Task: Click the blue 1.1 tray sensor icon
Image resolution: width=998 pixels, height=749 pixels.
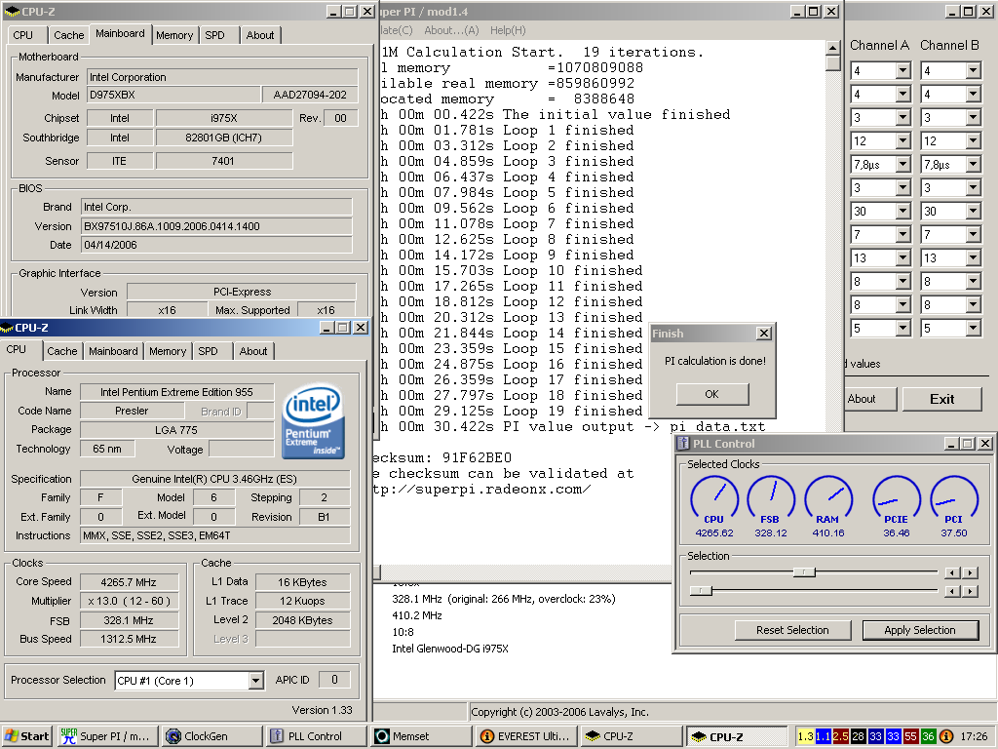Action: point(823,736)
